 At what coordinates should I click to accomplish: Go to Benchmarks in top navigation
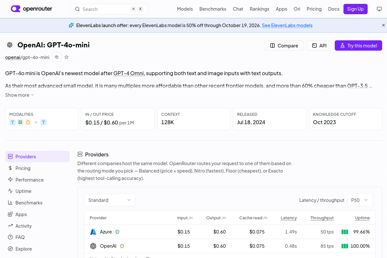click(x=213, y=9)
